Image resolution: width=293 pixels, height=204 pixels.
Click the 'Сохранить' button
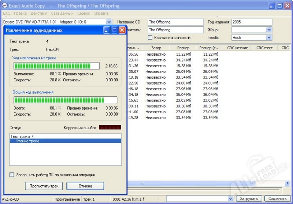[277, 199]
